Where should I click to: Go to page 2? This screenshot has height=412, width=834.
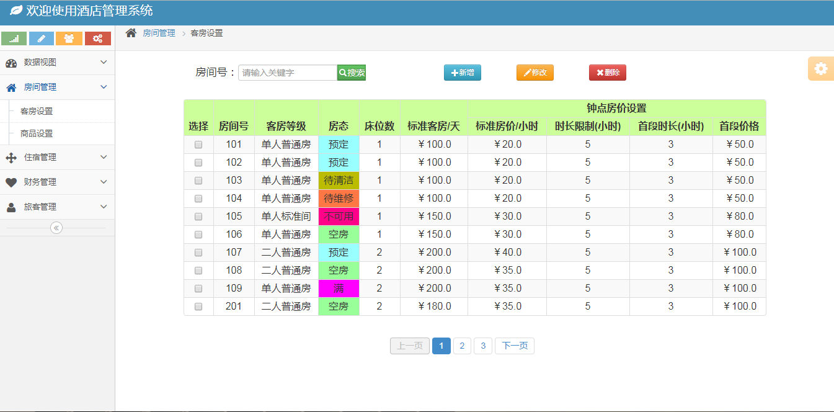462,346
